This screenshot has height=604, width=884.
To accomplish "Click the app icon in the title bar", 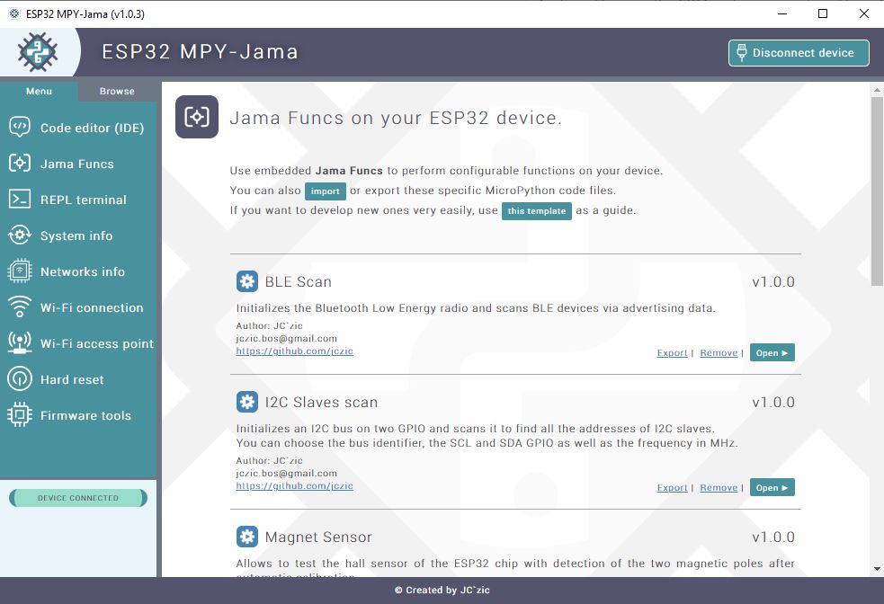I will tap(14, 13).
